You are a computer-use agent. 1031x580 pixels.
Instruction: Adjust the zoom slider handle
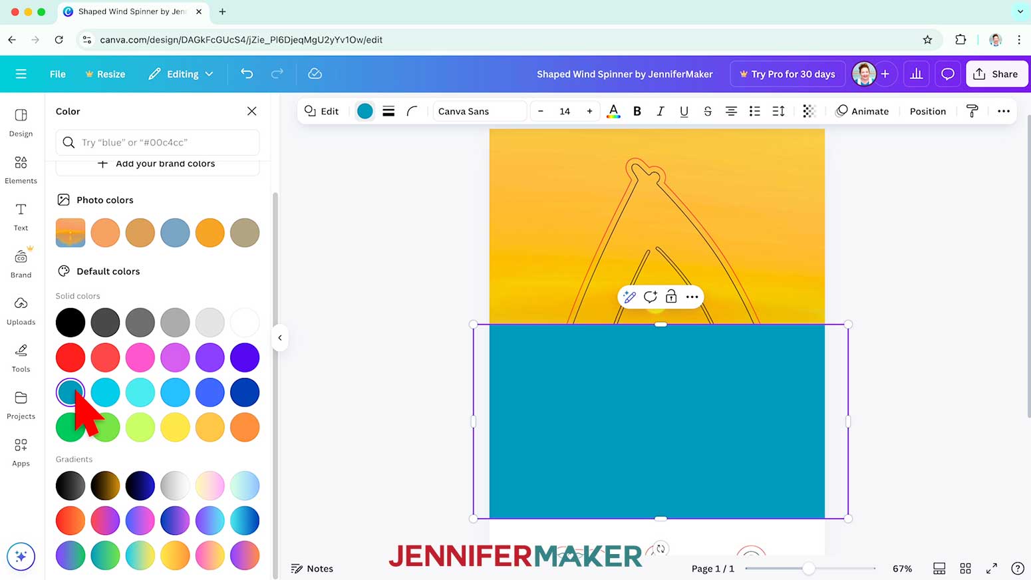coord(809,569)
